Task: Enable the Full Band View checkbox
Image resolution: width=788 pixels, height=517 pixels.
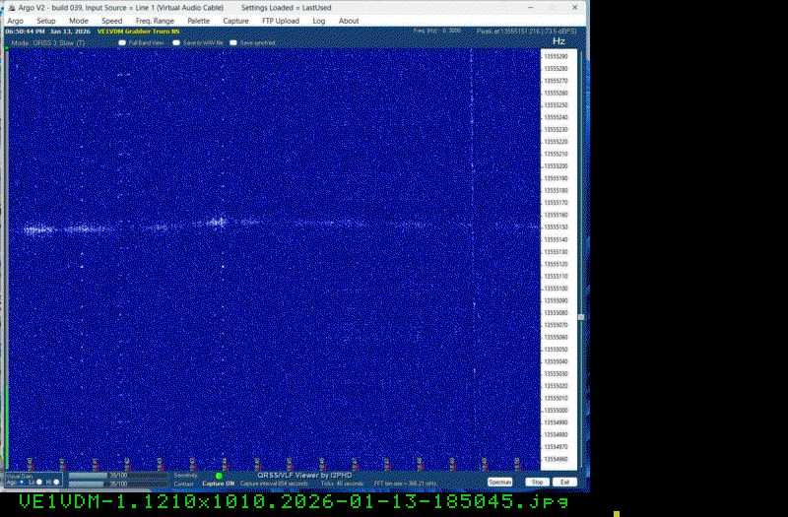Action: tap(122, 43)
